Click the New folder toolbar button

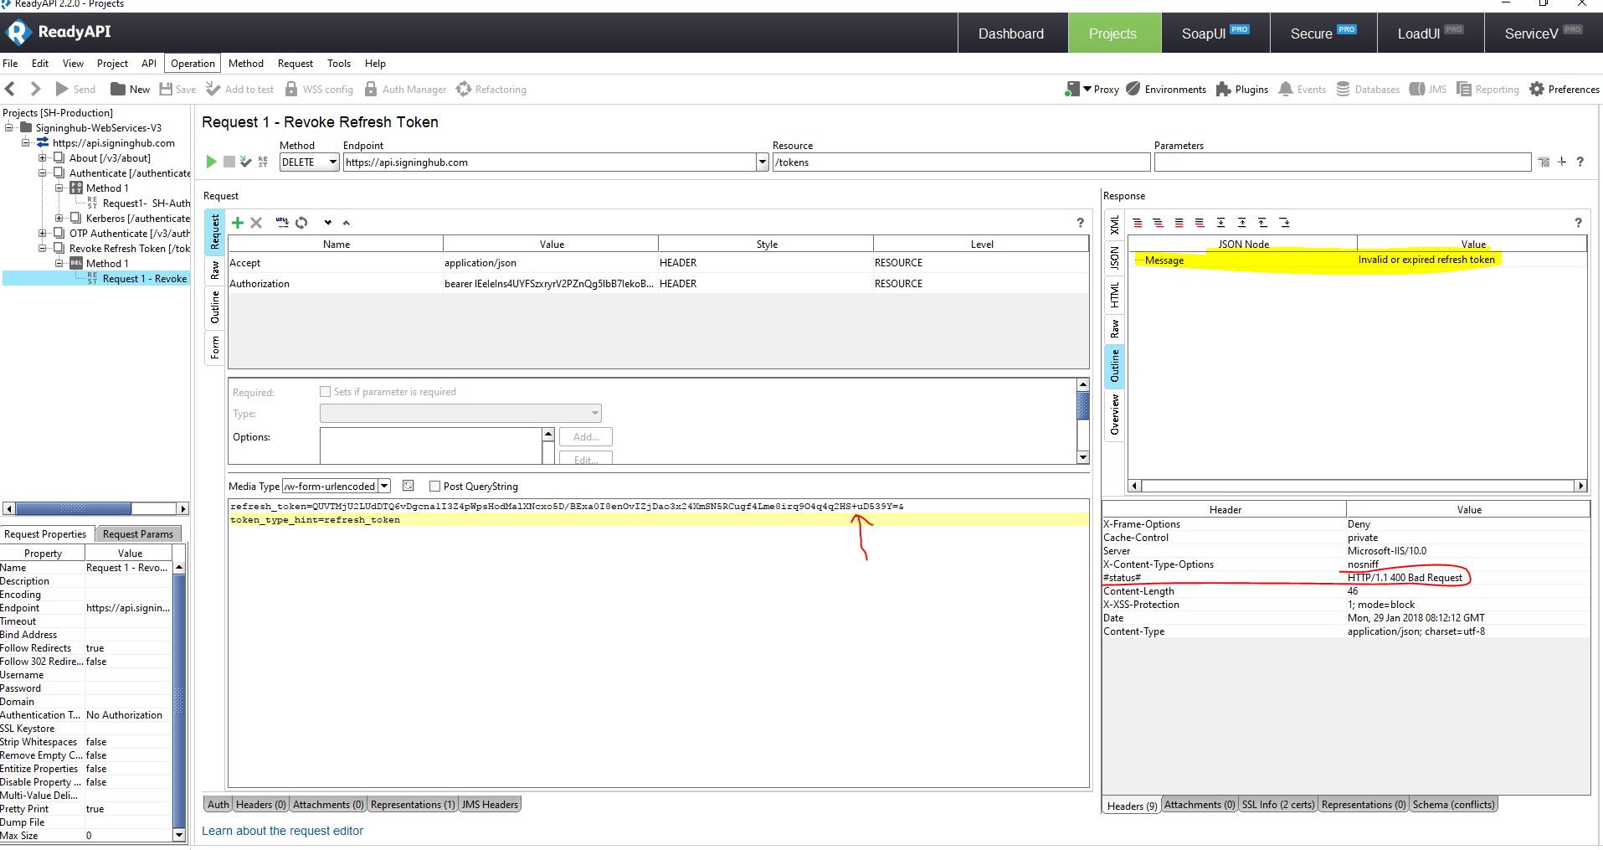point(130,90)
